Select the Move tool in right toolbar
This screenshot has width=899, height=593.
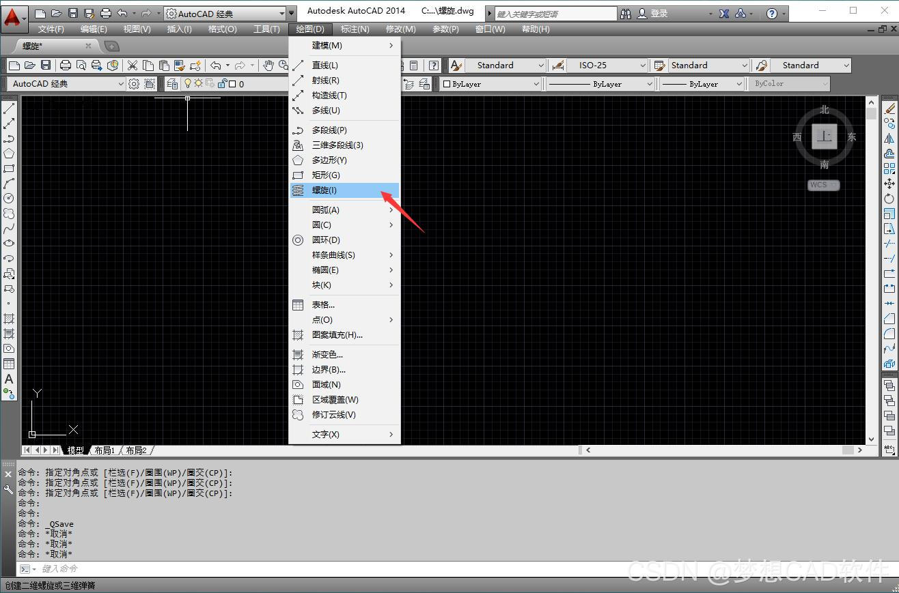click(889, 184)
